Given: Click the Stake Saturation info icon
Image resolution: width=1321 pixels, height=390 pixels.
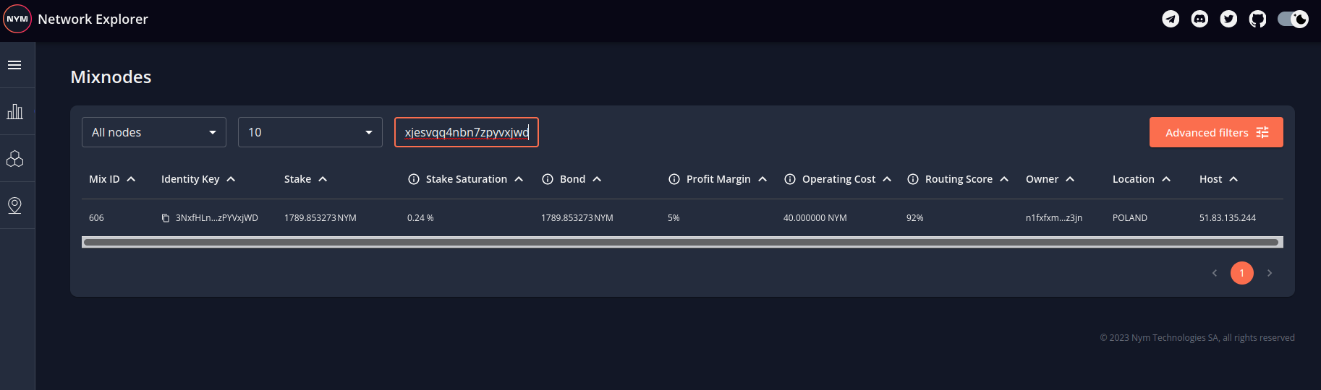Looking at the screenshot, I should [x=414, y=179].
